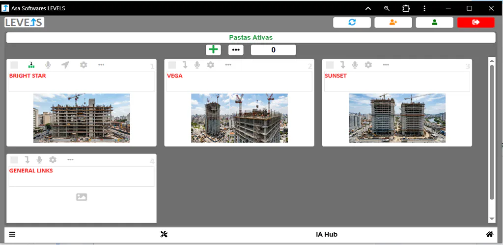Select the BRIGHT STAR folder title
Screen dimensions: 503x245
click(28, 76)
